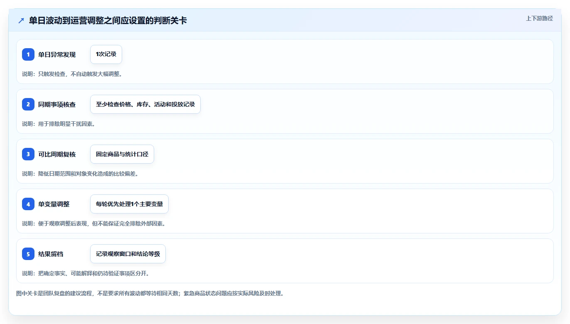Click the footer note starting 图中关卡是团队复盘的建议流程
This screenshot has height=324, width=570.
150,293
